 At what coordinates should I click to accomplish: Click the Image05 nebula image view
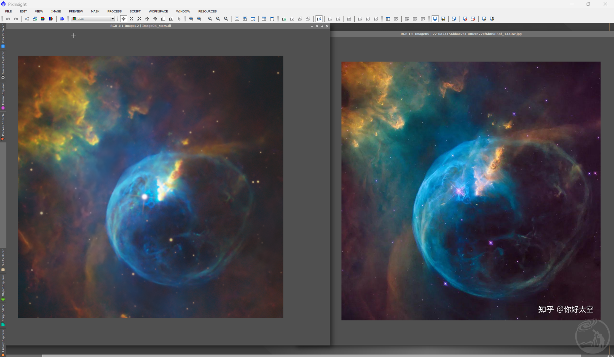point(471,191)
